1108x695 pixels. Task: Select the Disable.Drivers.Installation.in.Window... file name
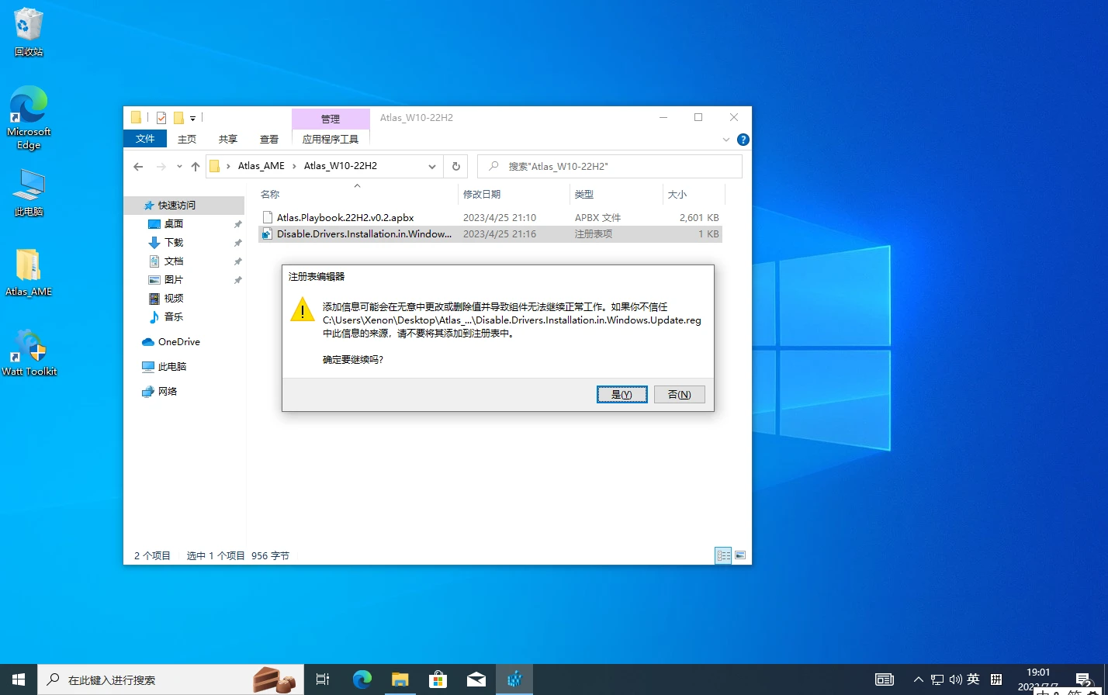pos(364,234)
